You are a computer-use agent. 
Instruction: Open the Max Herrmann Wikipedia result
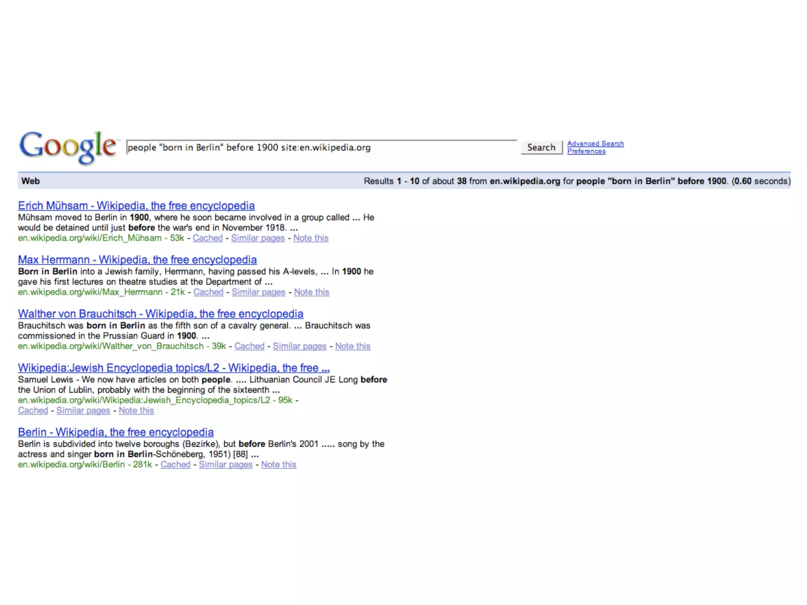138,260
